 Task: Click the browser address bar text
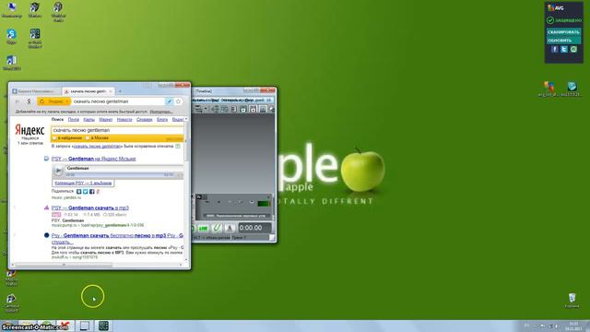(x=100, y=101)
